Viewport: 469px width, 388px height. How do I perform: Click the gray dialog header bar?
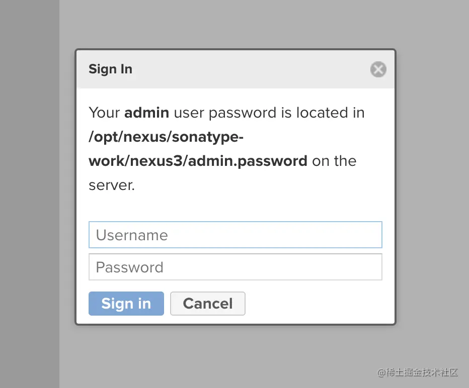[x=242, y=69]
